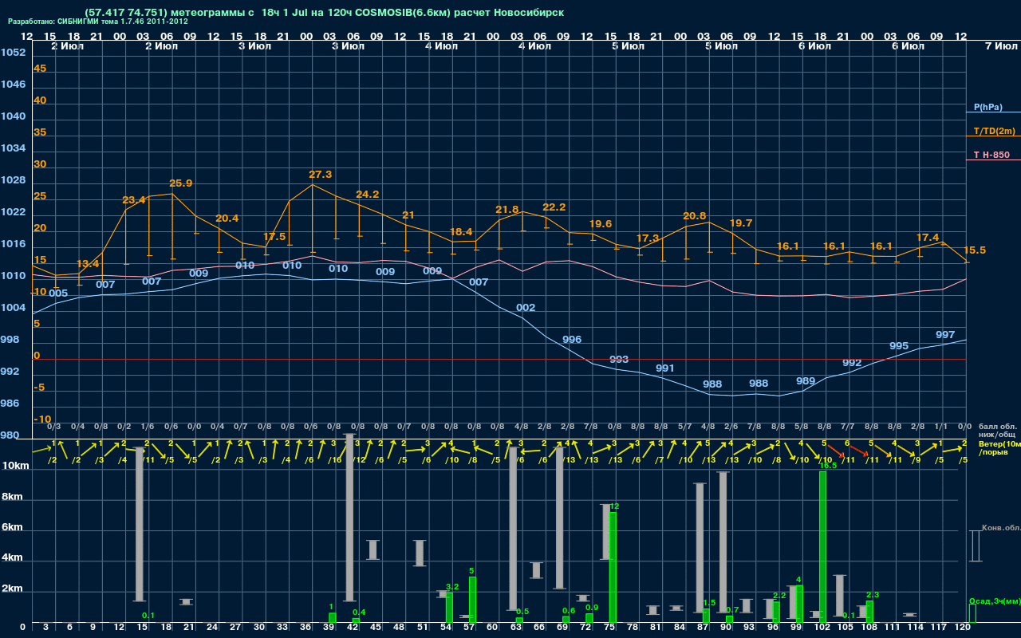Click the final temperature value 15.5

click(975, 250)
